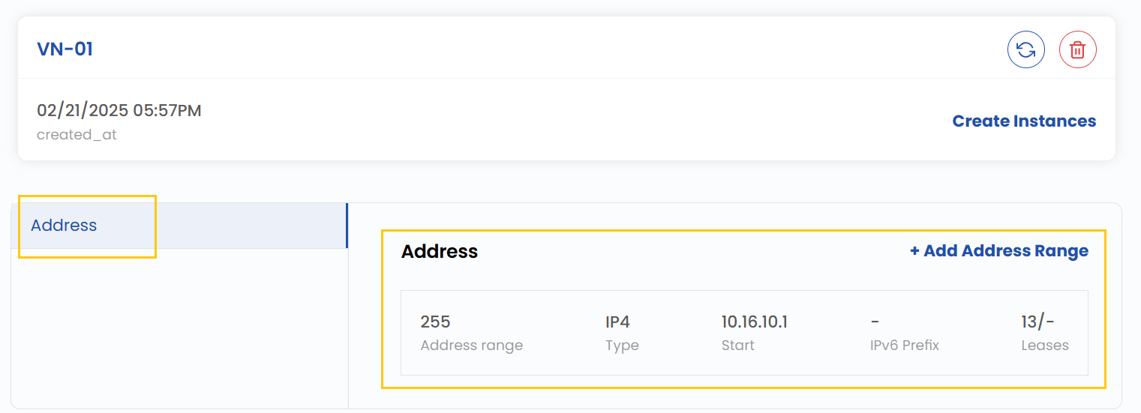Open the Create Instances link
This screenshot has width=1141, height=413.
(x=1024, y=121)
